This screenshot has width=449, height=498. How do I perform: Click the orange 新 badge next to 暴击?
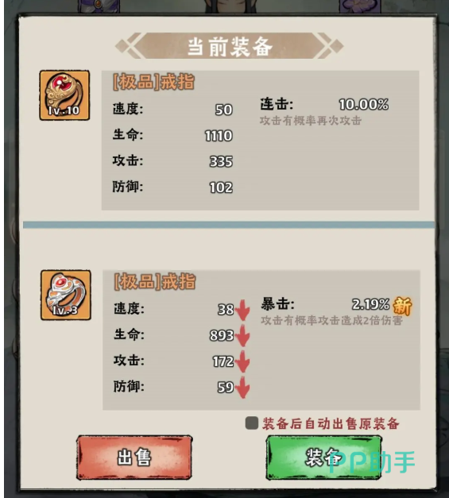click(x=402, y=306)
